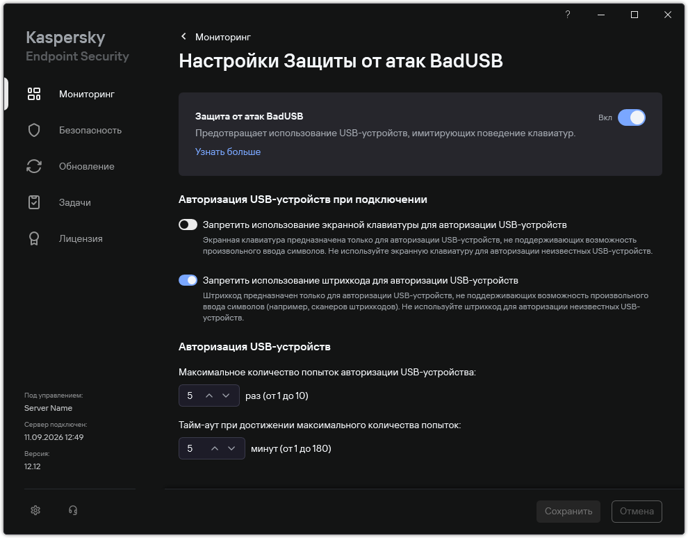Click the text минут (от 1 до 180)
688x538 pixels.
(x=291, y=448)
